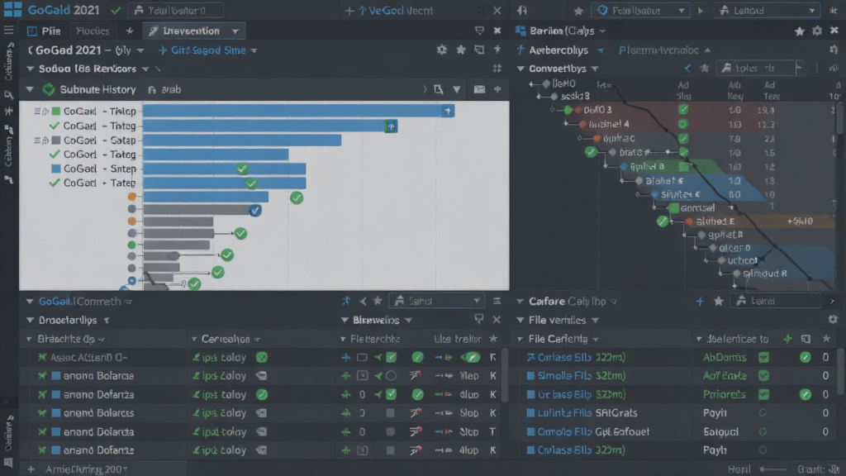The height and width of the screenshot is (476, 846).
Task: Click the star icon in Berilon panel header
Action: coord(799,31)
